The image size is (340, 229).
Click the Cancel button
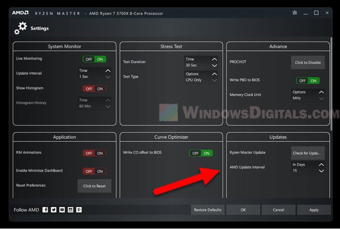pos(278,210)
